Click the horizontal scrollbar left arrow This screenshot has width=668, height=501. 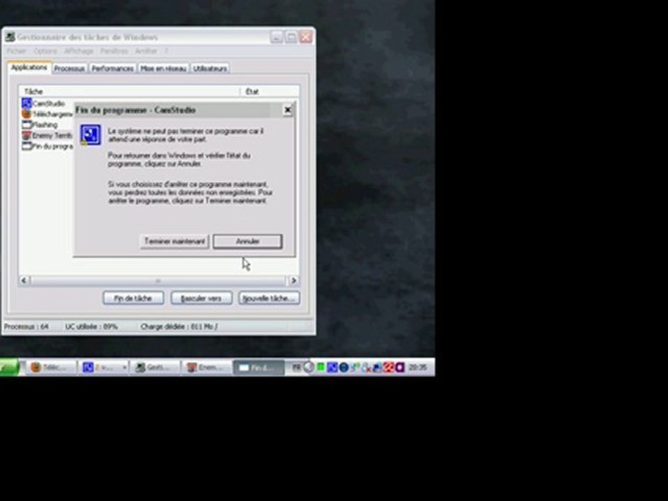tap(24, 280)
